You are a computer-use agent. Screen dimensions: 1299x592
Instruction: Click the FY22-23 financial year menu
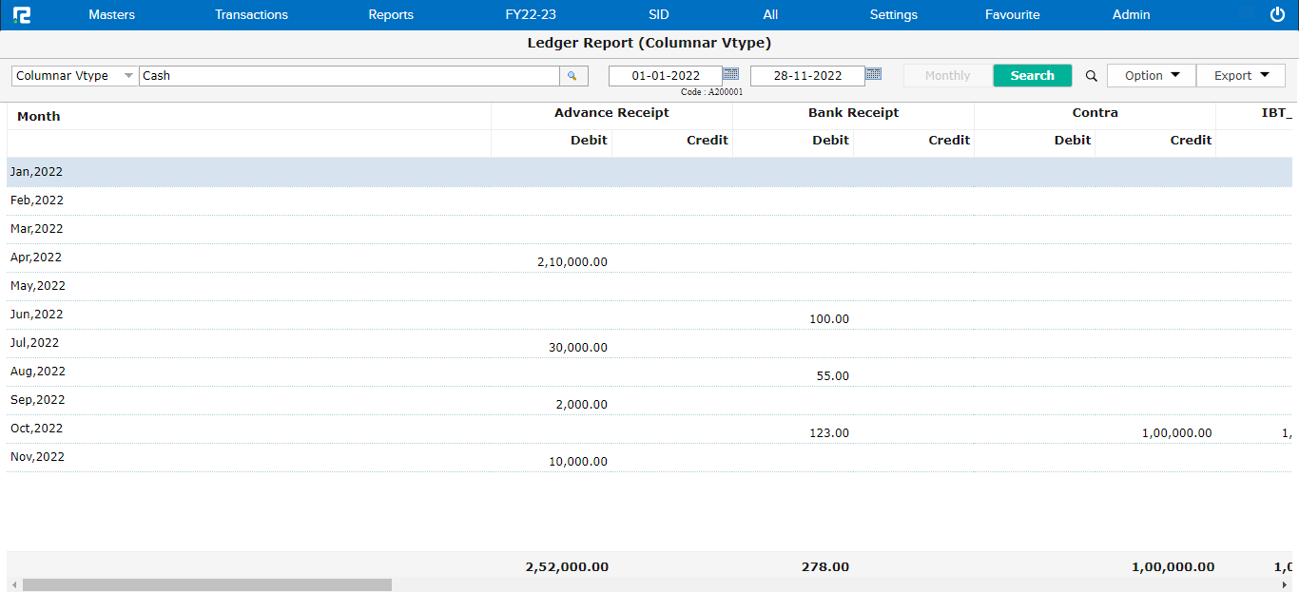[531, 15]
